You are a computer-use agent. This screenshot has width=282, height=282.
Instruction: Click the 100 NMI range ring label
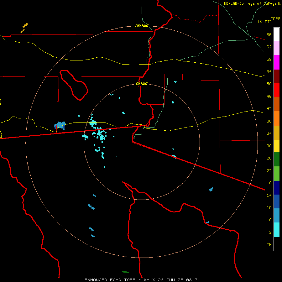142,26
